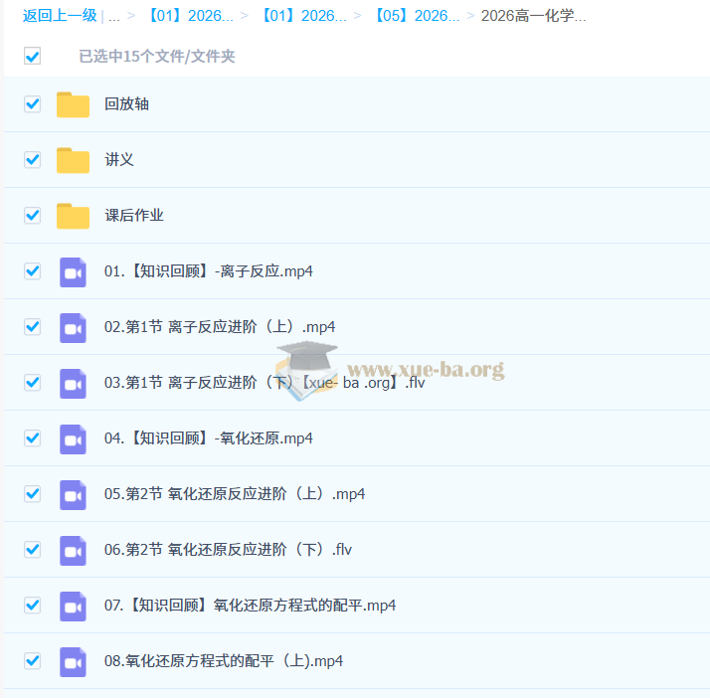Click video icon for 02.第1节 离子反应进阶（上）
710x698 pixels.
(73, 327)
